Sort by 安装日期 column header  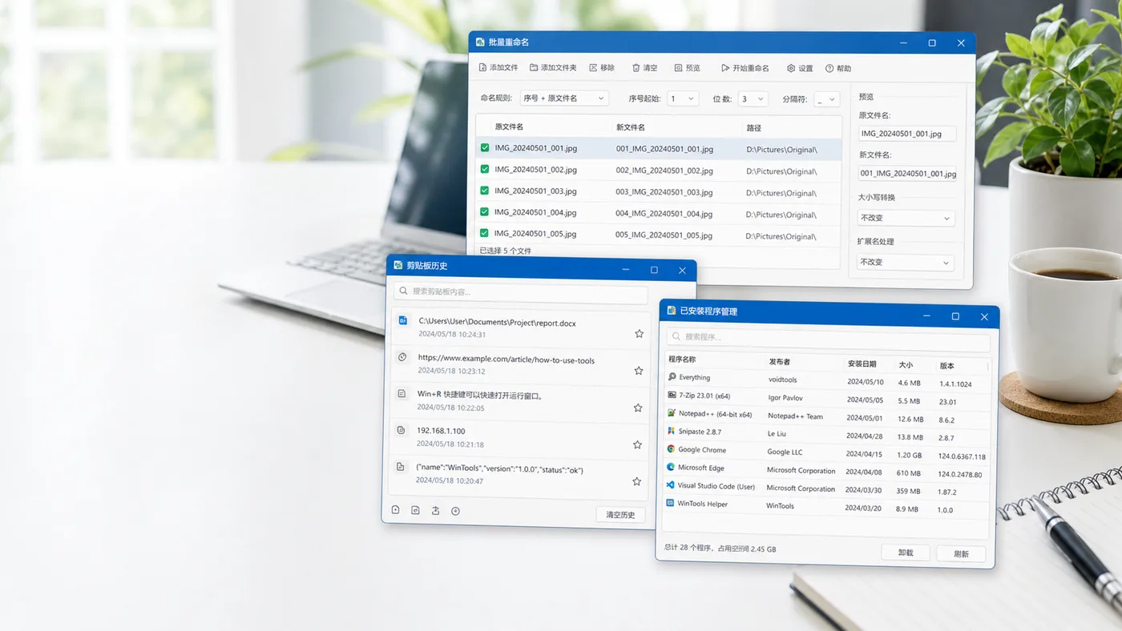pos(862,364)
